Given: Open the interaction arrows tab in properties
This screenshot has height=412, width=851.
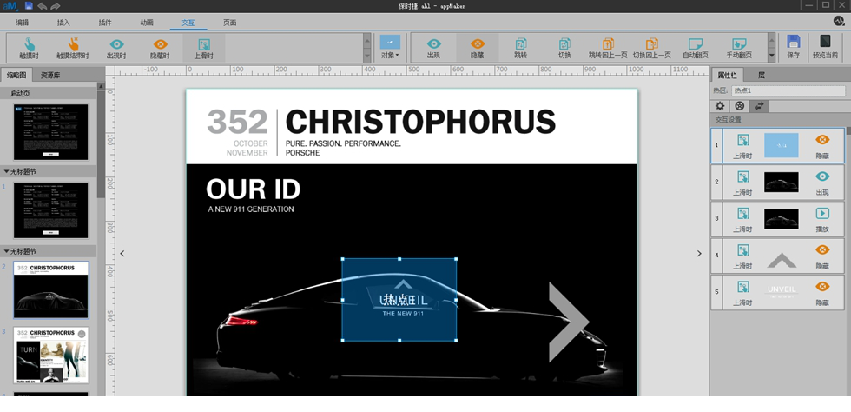Looking at the screenshot, I should pyautogui.click(x=759, y=106).
